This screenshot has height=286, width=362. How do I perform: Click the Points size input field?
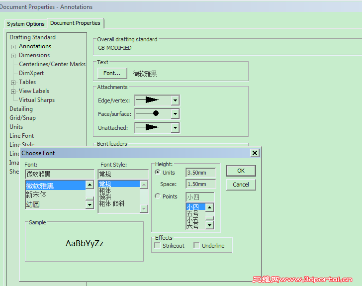point(200,197)
